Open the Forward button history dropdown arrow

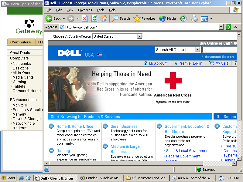(78, 19)
